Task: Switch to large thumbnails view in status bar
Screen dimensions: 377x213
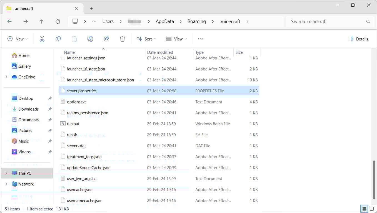Action: point(372,209)
